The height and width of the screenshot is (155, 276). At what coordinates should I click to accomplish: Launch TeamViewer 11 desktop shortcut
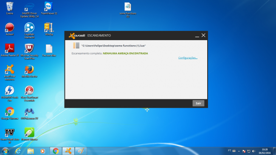point(49,8)
